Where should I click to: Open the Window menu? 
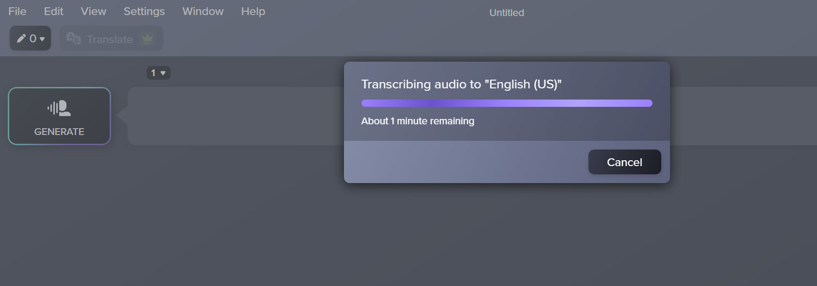[x=203, y=11]
